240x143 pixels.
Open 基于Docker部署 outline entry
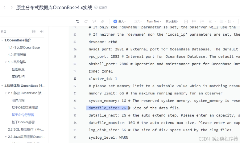coord(23,122)
